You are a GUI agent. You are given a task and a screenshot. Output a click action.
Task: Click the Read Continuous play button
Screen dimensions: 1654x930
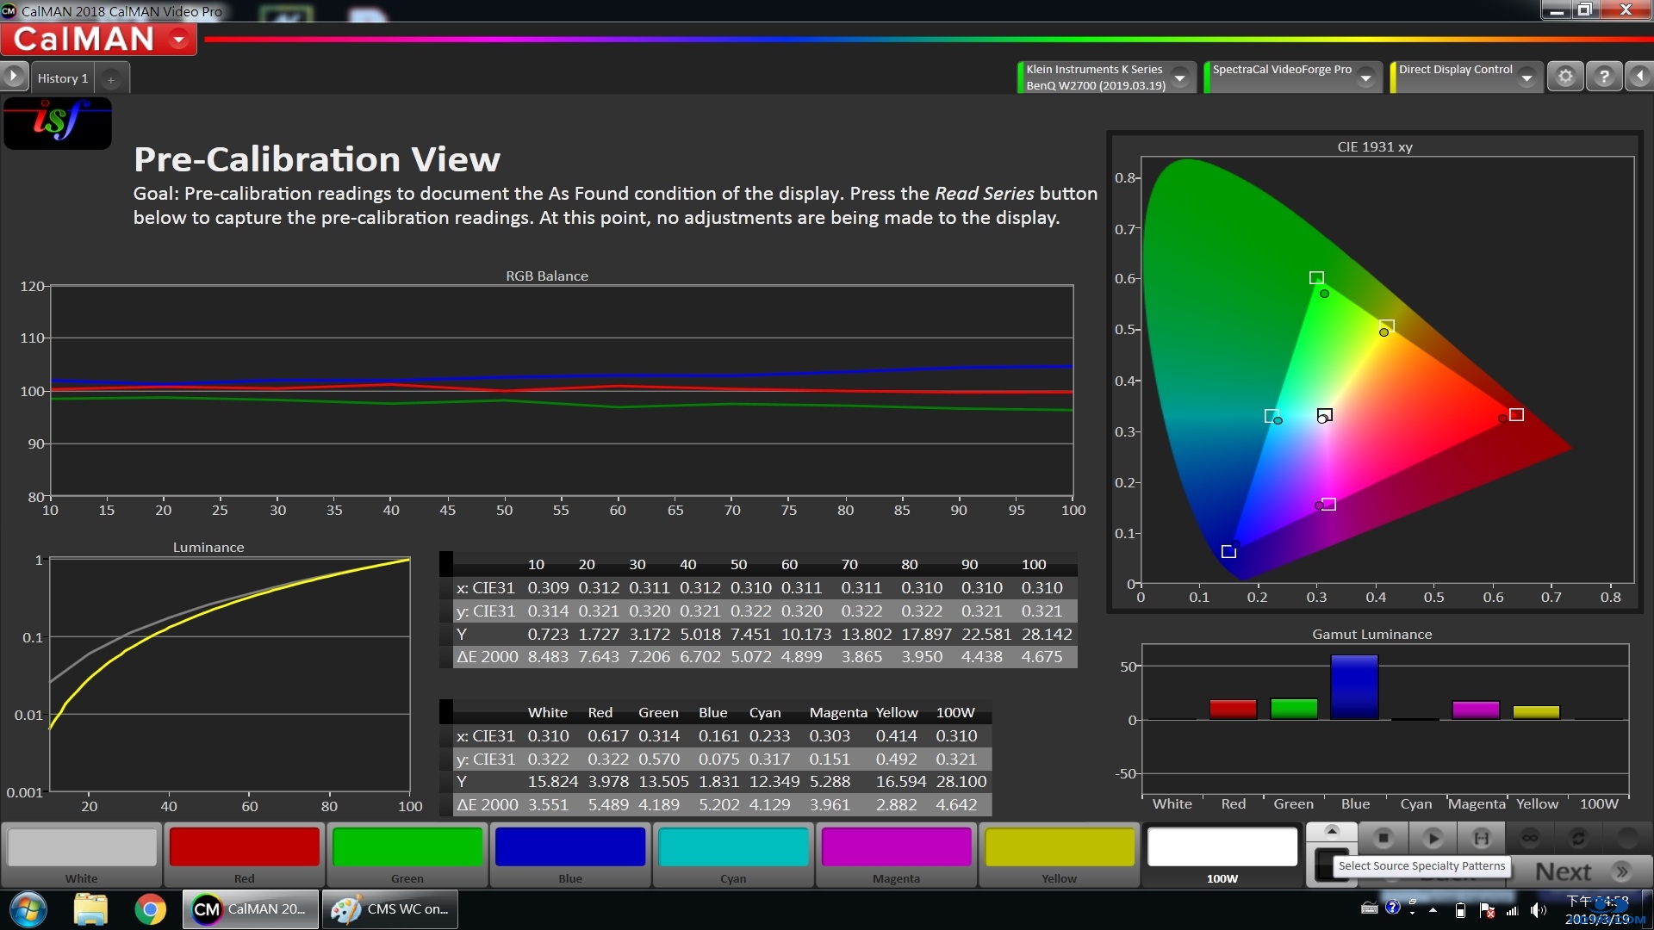1433,837
